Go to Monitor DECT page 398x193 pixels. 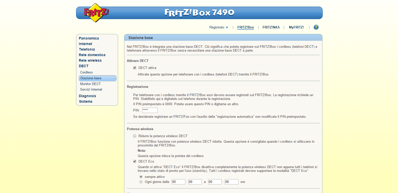point(90,84)
